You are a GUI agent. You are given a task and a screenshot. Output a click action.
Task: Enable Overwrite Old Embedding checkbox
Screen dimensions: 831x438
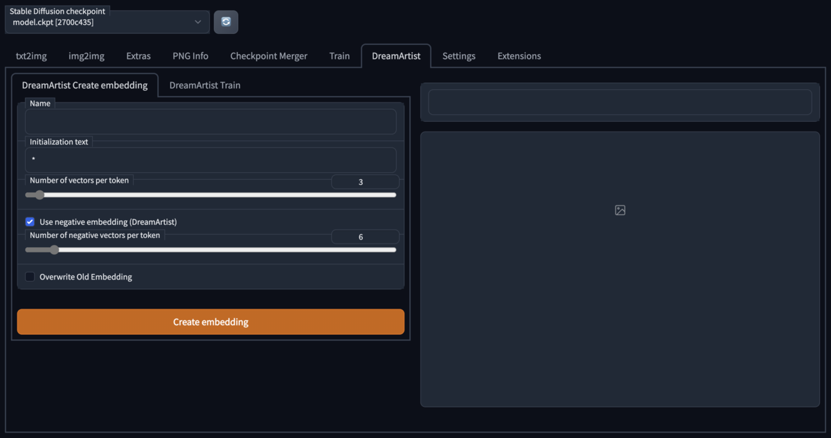[30, 277]
